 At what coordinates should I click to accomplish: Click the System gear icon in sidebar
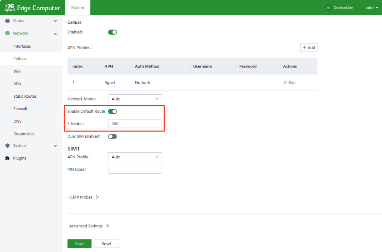coord(7,146)
